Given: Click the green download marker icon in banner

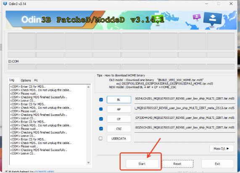Looking at the screenshot, I should (x=158, y=20).
